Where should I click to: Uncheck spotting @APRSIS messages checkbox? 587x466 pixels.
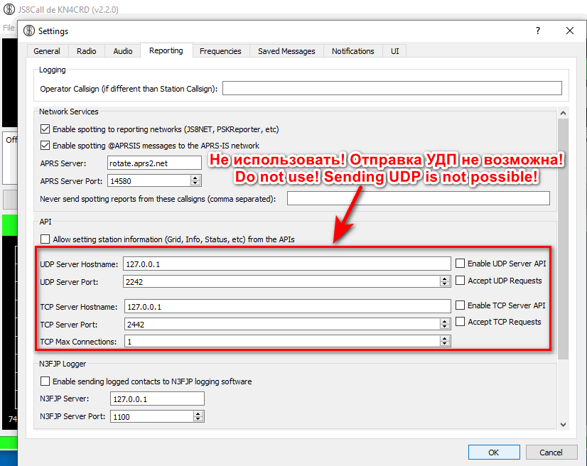pyautogui.click(x=46, y=146)
